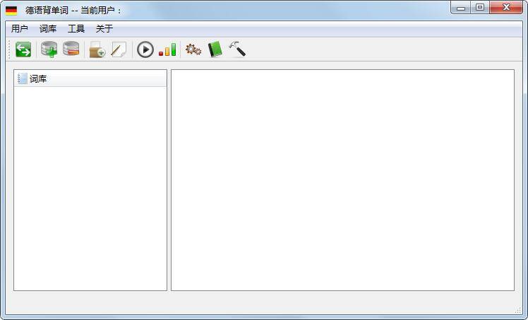The height and width of the screenshot is (320, 528).
Task: Click the German flag icon in title bar
Action: (x=11, y=11)
